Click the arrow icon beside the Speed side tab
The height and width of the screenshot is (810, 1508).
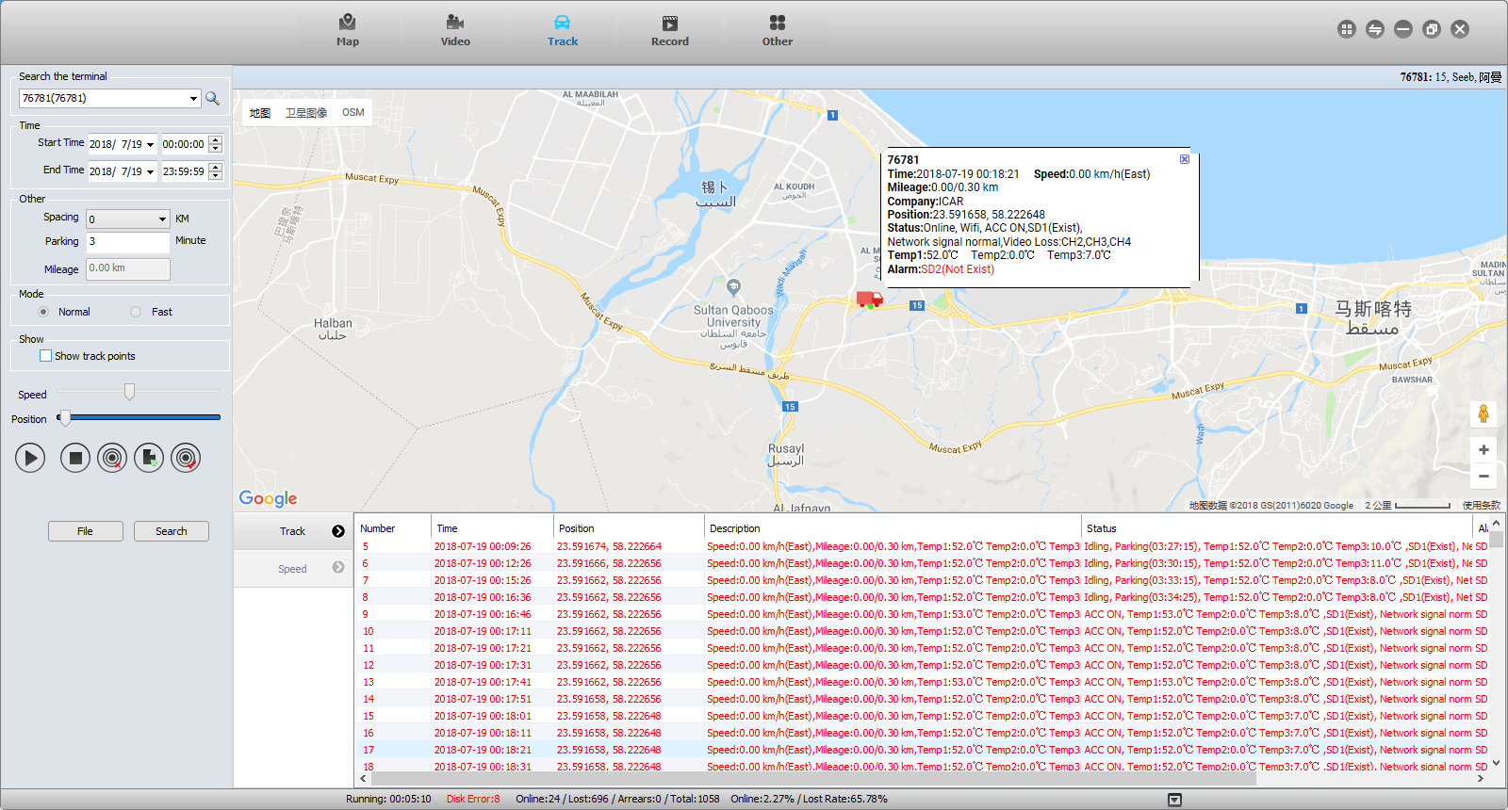click(338, 567)
